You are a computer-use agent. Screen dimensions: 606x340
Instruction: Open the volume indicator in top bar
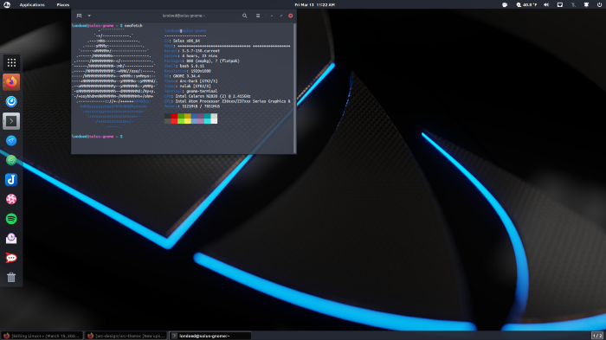[x=546, y=4]
